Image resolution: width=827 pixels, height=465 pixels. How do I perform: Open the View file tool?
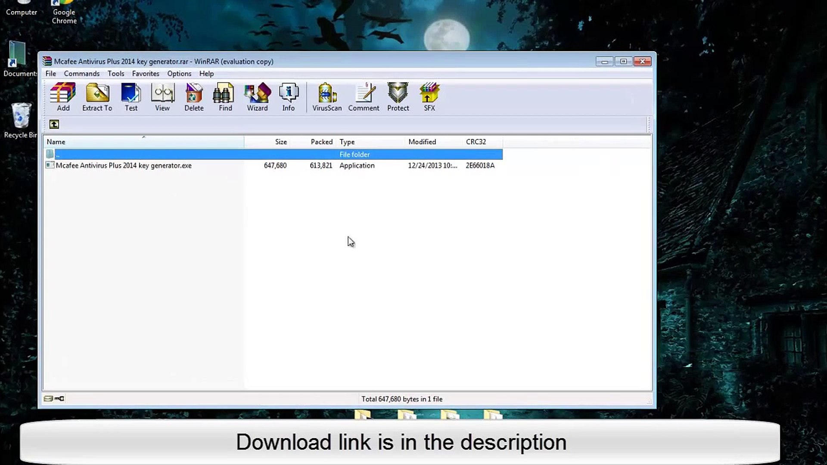[162, 97]
